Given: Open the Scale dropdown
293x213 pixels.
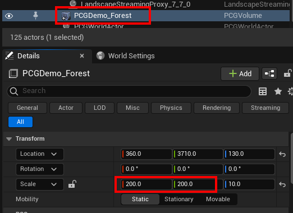Looking at the screenshot, I should [x=40, y=184].
